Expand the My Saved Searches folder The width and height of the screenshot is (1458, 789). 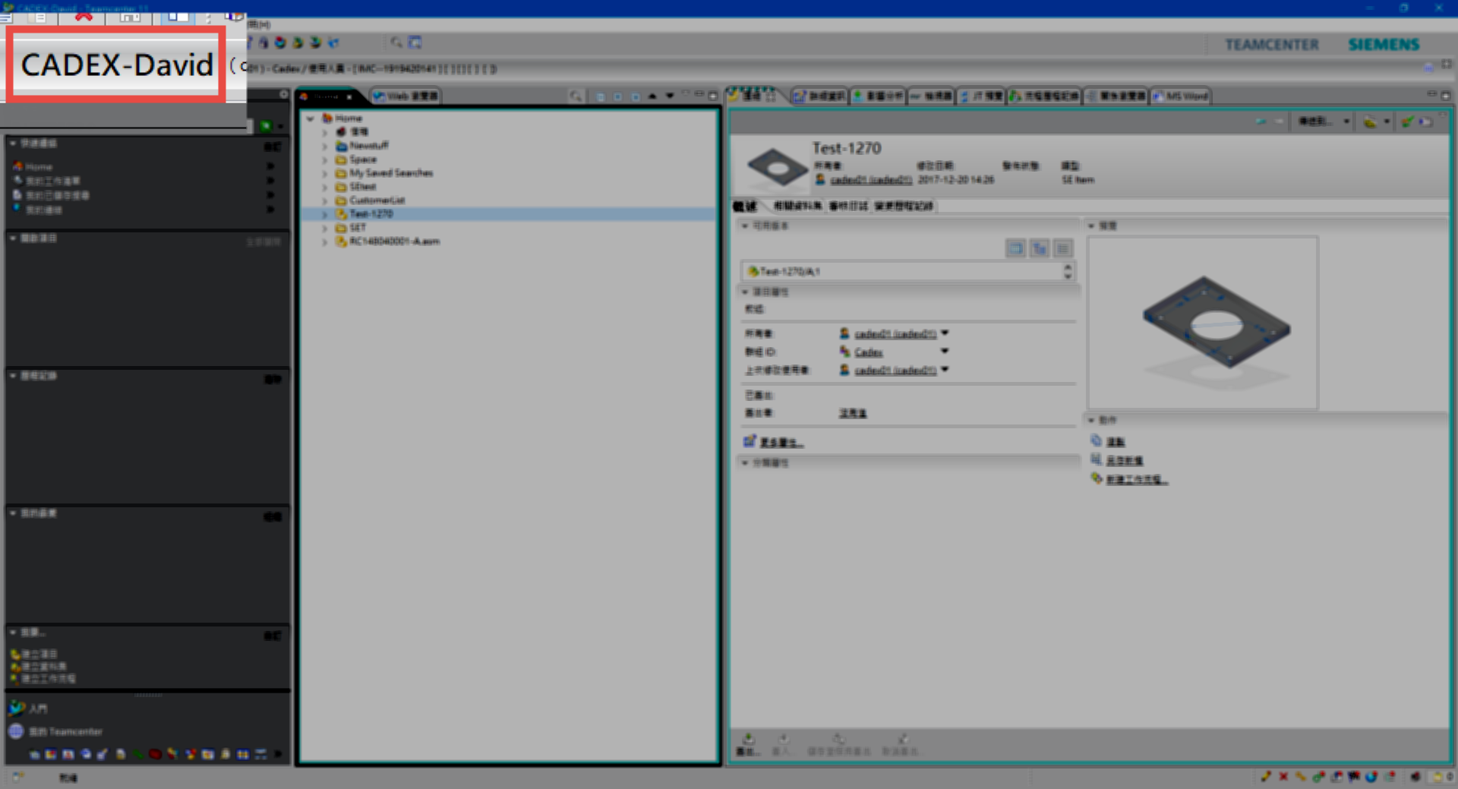pos(325,173)
